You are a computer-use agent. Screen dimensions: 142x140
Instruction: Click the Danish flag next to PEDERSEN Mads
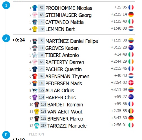[131, 83]
